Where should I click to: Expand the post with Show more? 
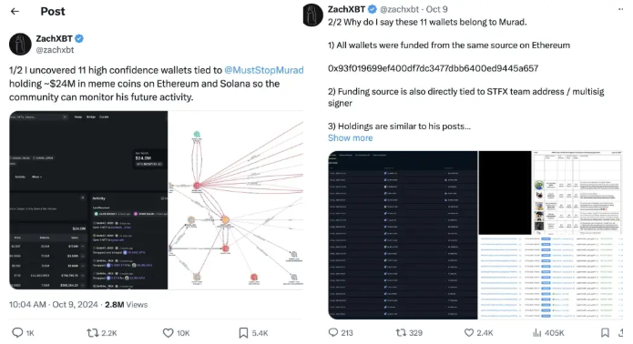[x=350, y=138]
